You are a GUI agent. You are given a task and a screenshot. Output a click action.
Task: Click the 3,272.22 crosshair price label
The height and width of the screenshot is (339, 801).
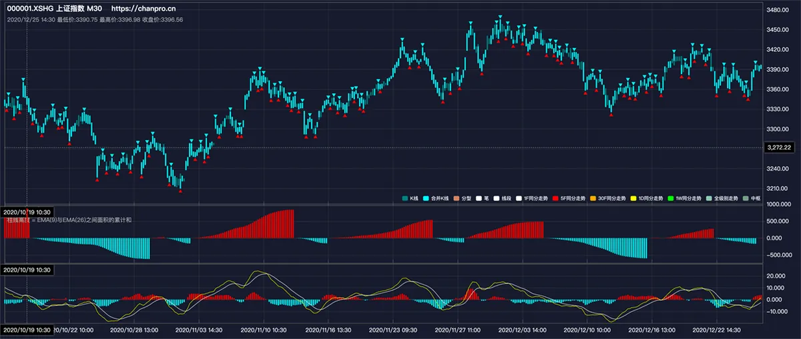[780, 147]
